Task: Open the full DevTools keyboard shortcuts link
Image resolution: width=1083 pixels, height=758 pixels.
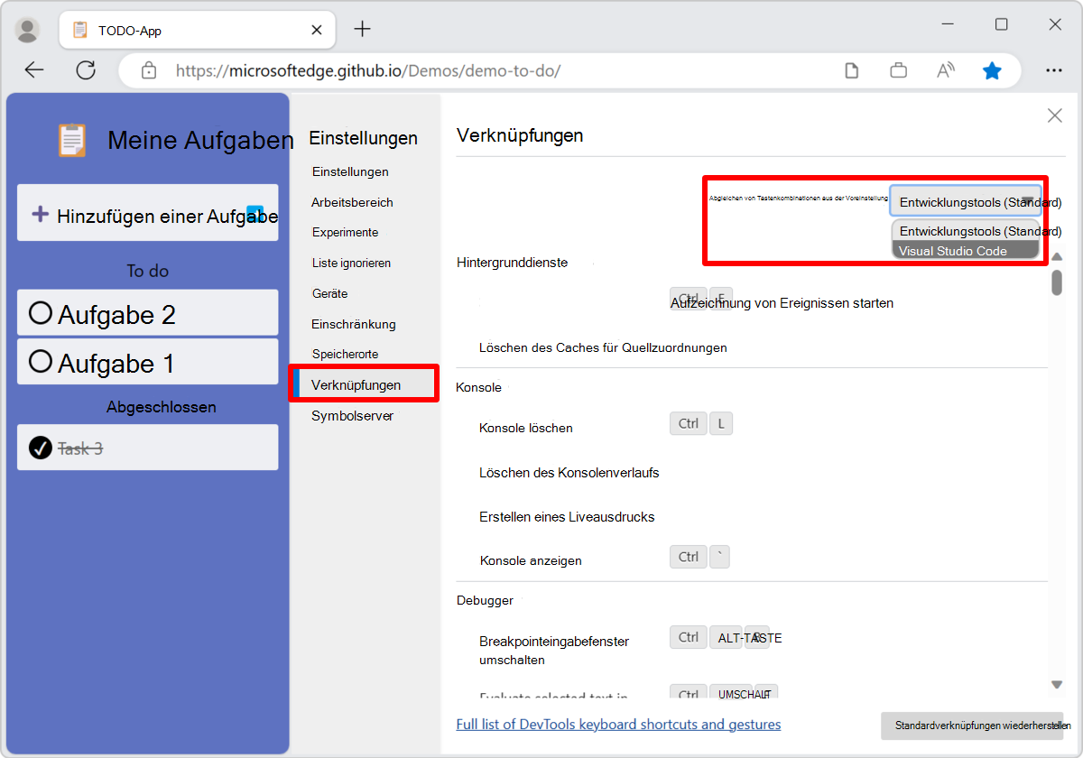Action: (618, 724)
